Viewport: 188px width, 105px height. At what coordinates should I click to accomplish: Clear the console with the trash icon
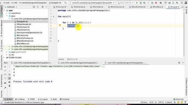pos(9,86)
